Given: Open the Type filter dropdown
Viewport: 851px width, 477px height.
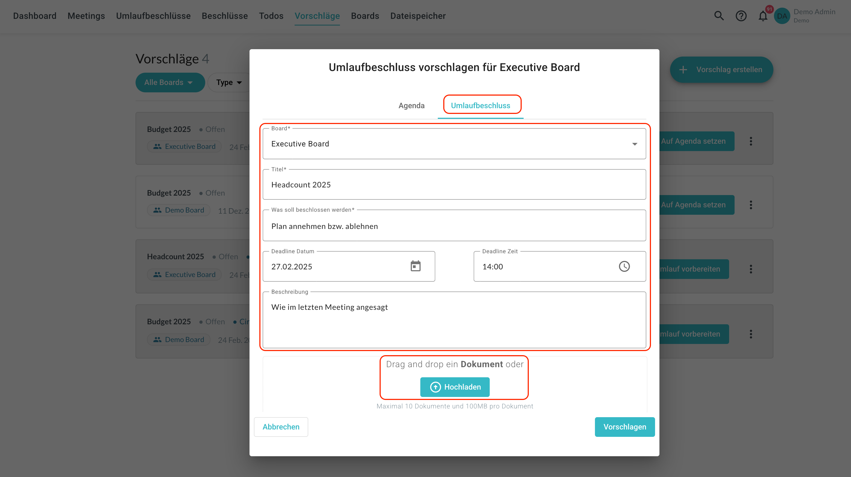Looking at the screenshot, I should 229,82.
